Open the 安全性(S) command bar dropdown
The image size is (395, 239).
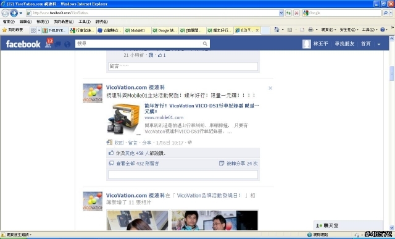(349, 30)
